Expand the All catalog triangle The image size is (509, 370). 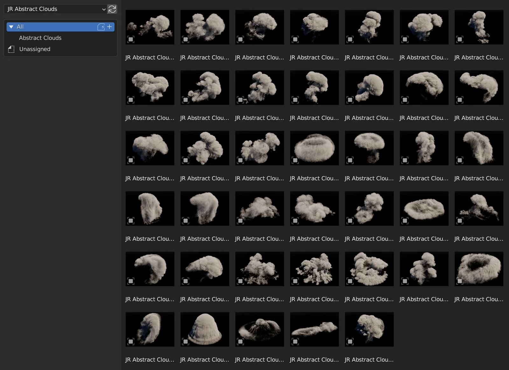tap(11, 27)
